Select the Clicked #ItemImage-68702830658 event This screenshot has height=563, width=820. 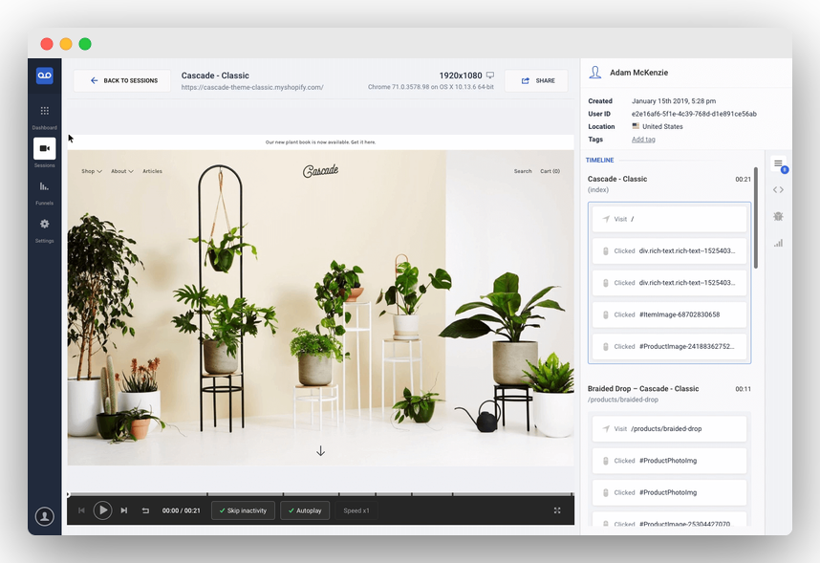[x=669, y=315]
